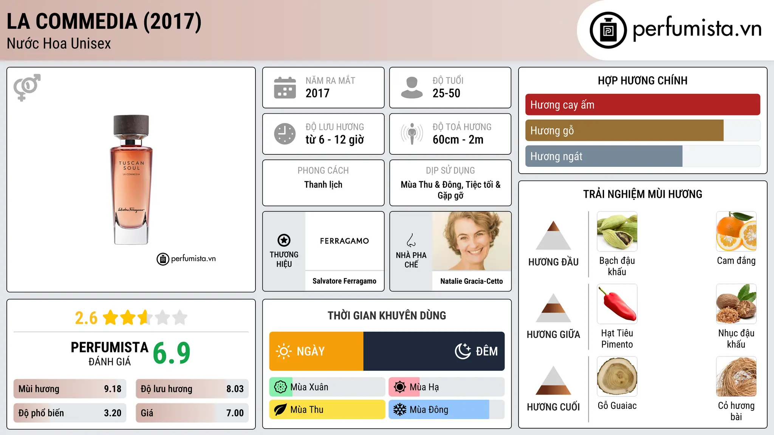
Task: Click the Hương gỗ brown bar
Action: click(624, 130)
